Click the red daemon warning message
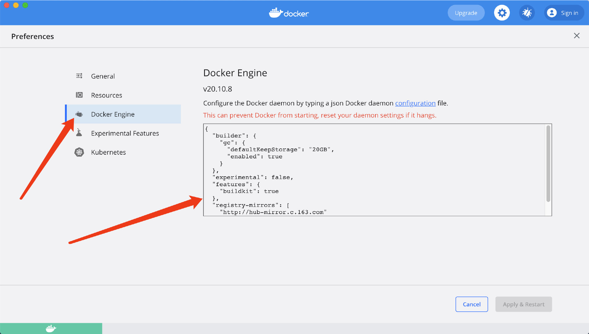The image size is (589, 334). (320, 115)
